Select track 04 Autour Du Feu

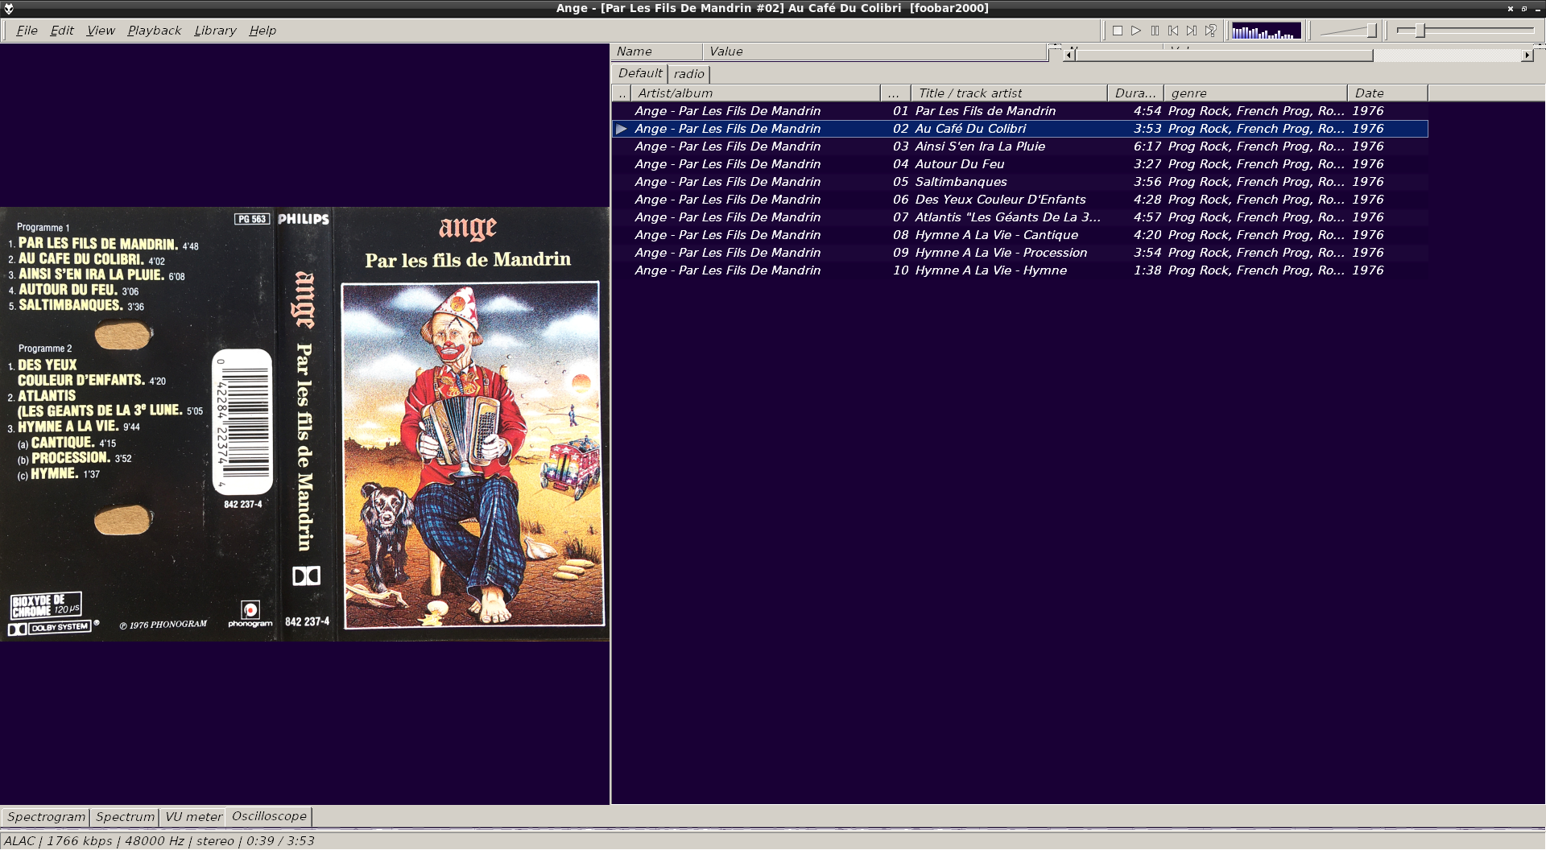[1020, 164]
